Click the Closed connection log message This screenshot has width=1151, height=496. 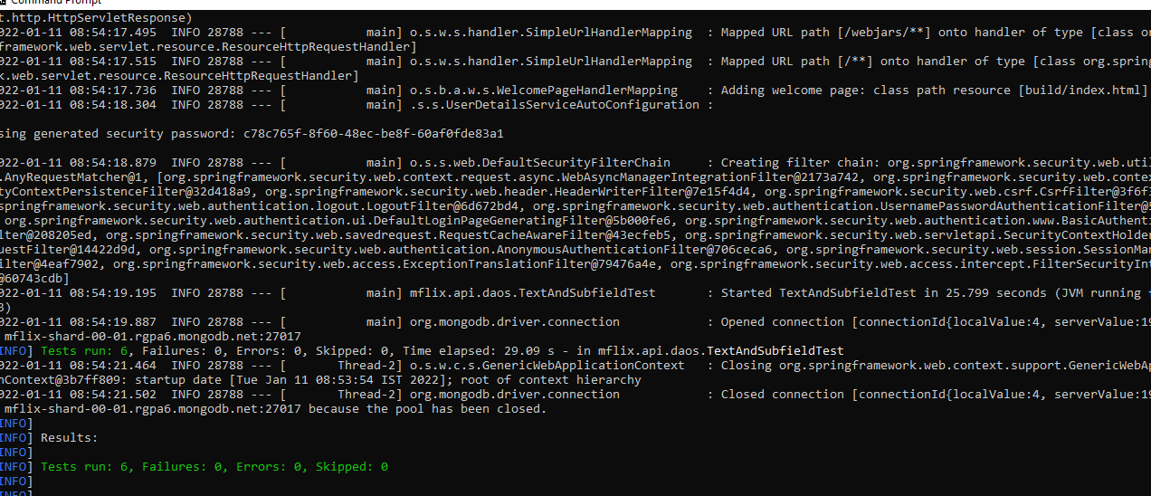point(785,395)
